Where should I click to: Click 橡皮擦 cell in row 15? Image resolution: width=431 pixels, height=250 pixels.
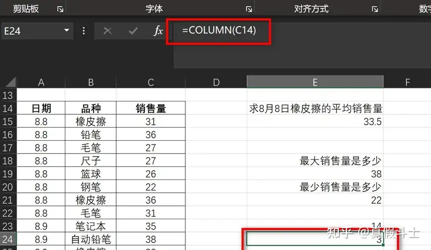point(91,121)
